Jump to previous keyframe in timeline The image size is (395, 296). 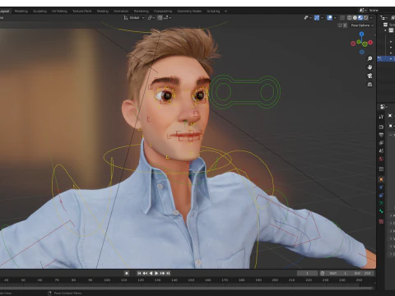pyautogui.click(x=145, y=273)
